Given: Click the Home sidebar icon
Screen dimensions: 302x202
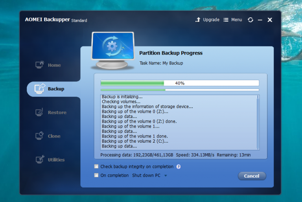Looking at the screenshot, I should (39, 65).
